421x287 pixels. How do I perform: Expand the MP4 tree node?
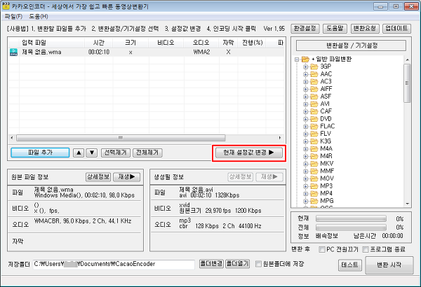[x=305, y=193]
